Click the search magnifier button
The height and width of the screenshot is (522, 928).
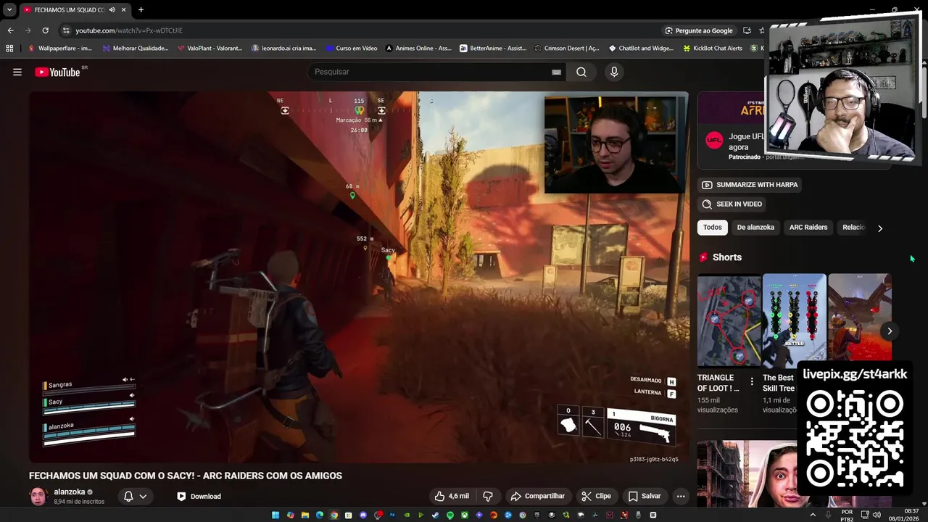(x=581, y=72)
